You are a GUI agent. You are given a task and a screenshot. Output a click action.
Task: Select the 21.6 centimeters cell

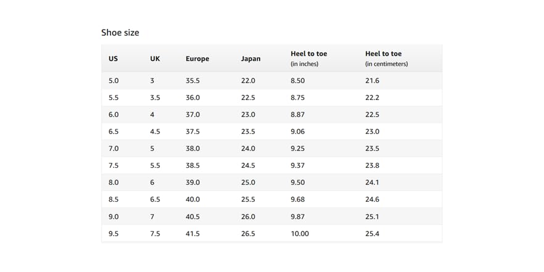point(372,81)
